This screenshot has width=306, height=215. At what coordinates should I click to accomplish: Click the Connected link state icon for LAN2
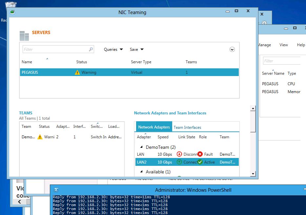pos(179,162)
